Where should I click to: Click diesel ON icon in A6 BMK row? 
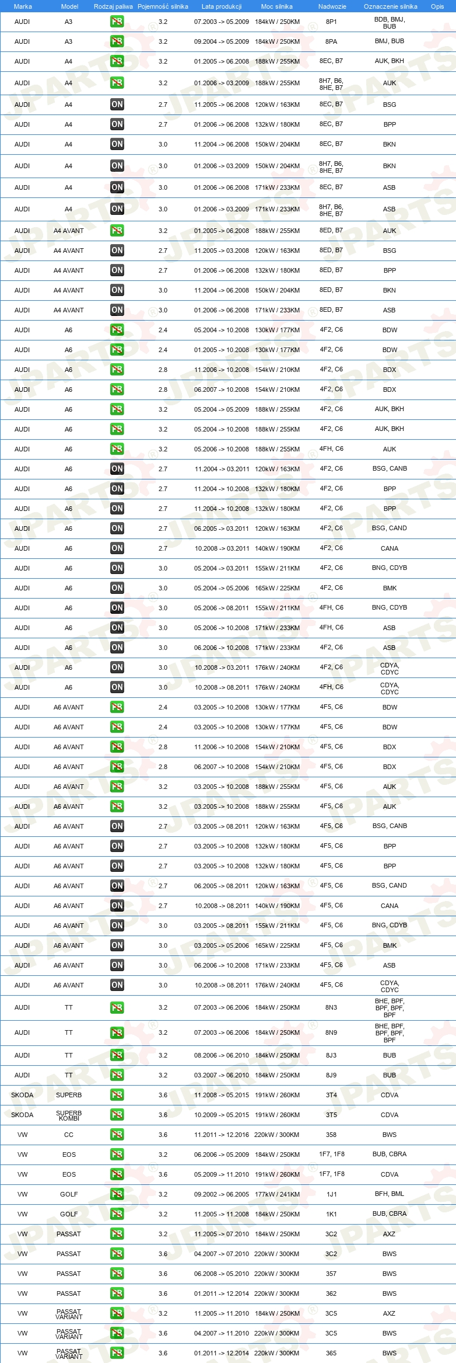click(x=117, y=588)
